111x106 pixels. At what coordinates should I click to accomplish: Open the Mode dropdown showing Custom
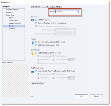click(x=67, y=12)
